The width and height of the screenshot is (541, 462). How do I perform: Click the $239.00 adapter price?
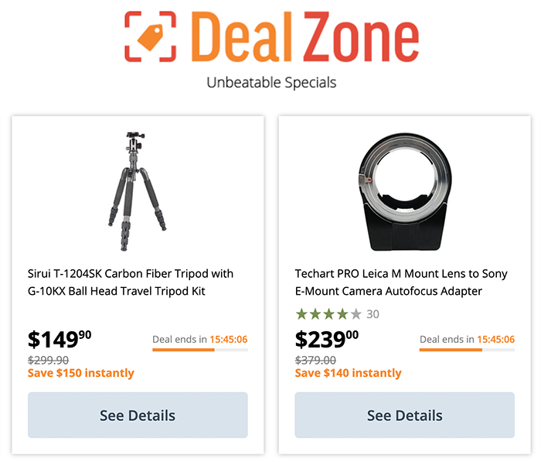[327, 339]
